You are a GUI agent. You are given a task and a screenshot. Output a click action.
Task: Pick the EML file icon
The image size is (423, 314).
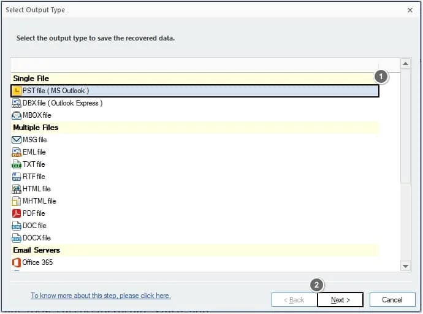click(x=17, y=152)
